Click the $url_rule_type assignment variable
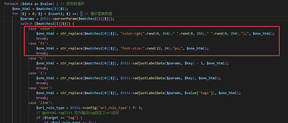The image size is (288, 123). click(50, 108)
